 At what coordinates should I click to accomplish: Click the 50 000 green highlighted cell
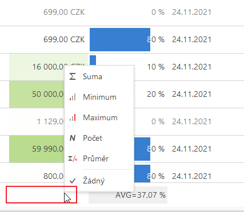37,94
